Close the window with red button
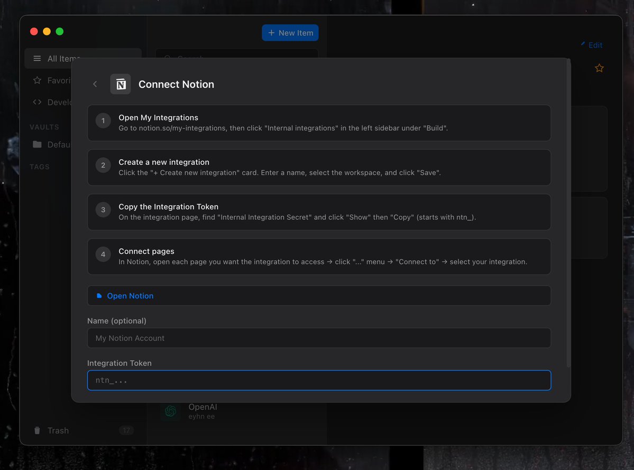This screenshot has width=634, height=470. coord(34,32)
